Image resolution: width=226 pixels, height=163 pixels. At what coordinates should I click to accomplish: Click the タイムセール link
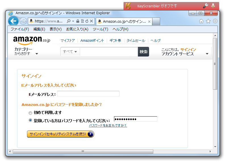(x=136, y=41)
